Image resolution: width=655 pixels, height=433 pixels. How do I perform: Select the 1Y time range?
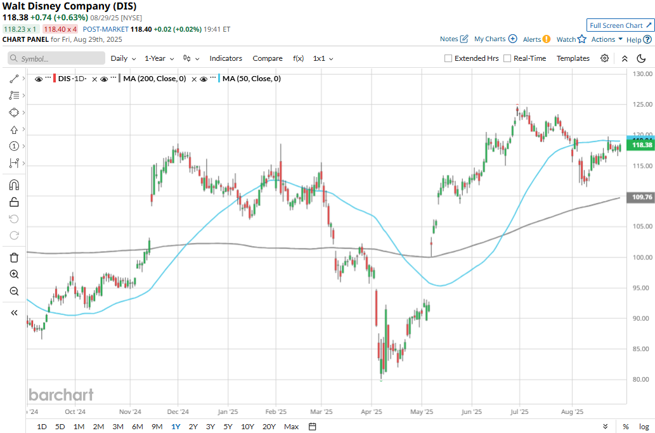click(x=176, y=426)
